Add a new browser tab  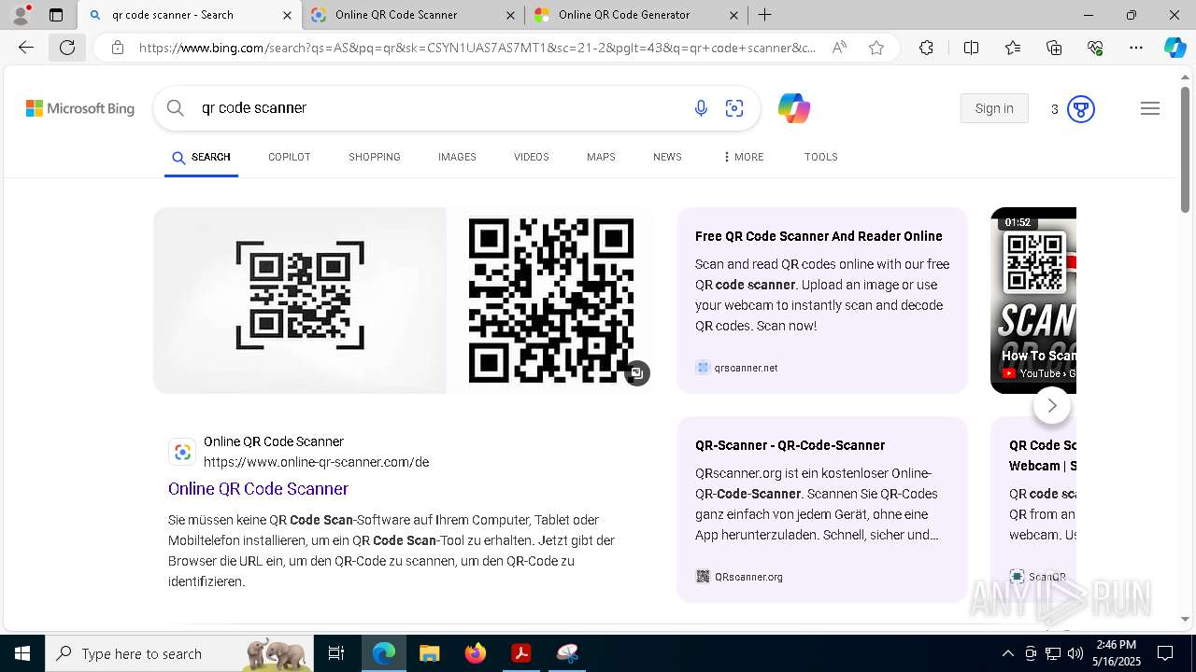[764, 14]
